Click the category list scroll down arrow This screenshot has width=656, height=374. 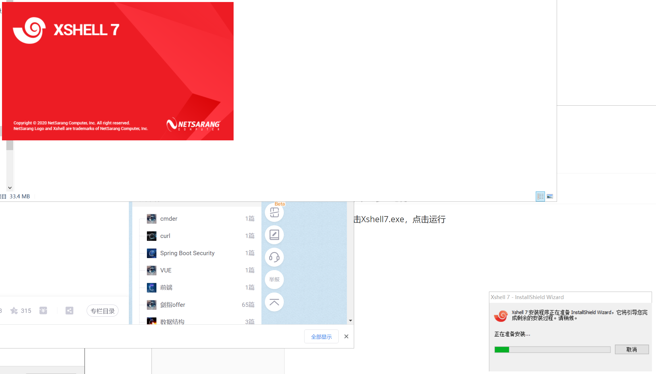350,321
